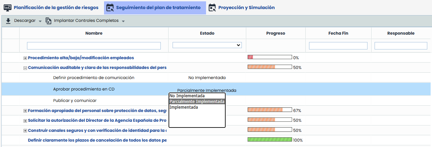Expand Solicitar la autorización del Director row
The image size is (432, 147).
[25, 121]
